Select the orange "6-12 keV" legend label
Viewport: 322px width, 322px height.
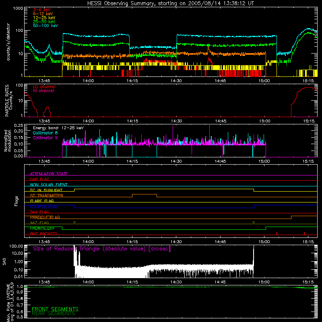click(x=43, y=14)
